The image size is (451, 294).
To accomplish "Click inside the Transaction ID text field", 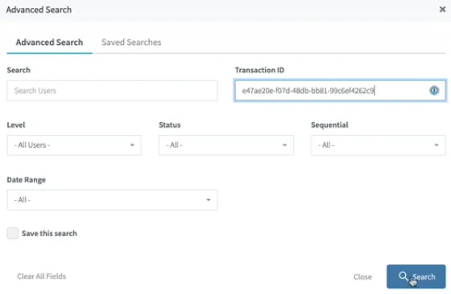I will coord(341,91).
